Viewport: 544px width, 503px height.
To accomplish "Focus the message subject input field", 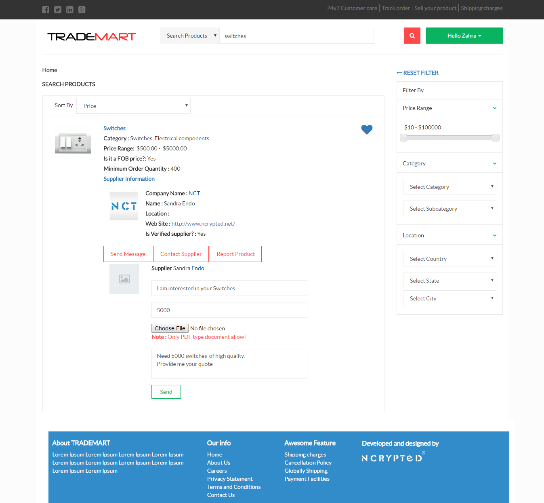I will click(229, 288).
